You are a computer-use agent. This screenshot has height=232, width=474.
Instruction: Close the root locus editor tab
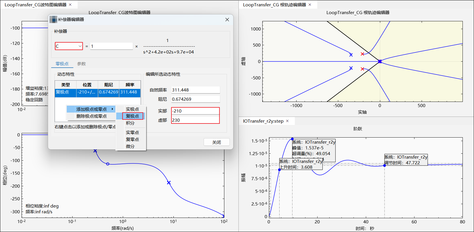point(310,5)
